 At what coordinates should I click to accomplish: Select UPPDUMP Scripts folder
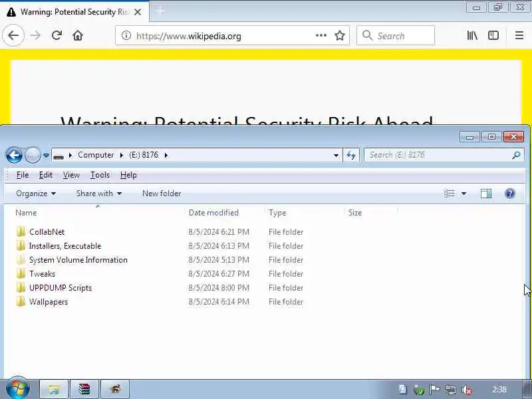click(61, 288)
